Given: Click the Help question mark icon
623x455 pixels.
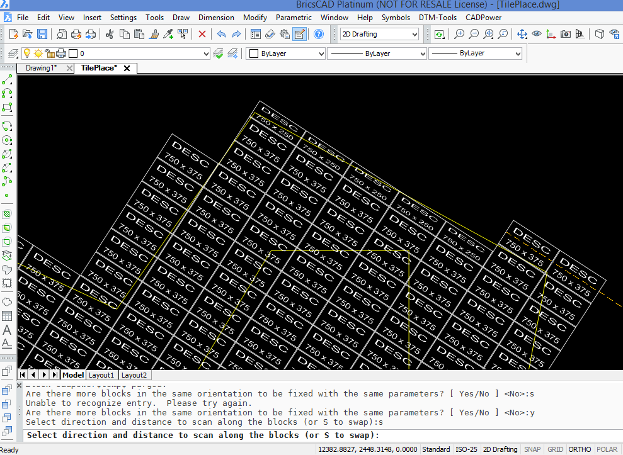Looking at the screenshot, I should [319, 34].
